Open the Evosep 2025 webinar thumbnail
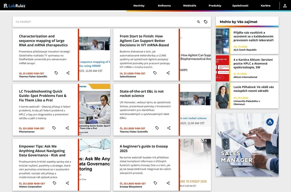The height and width of the screenshot is (192, 291). click(x=196, y=165)
